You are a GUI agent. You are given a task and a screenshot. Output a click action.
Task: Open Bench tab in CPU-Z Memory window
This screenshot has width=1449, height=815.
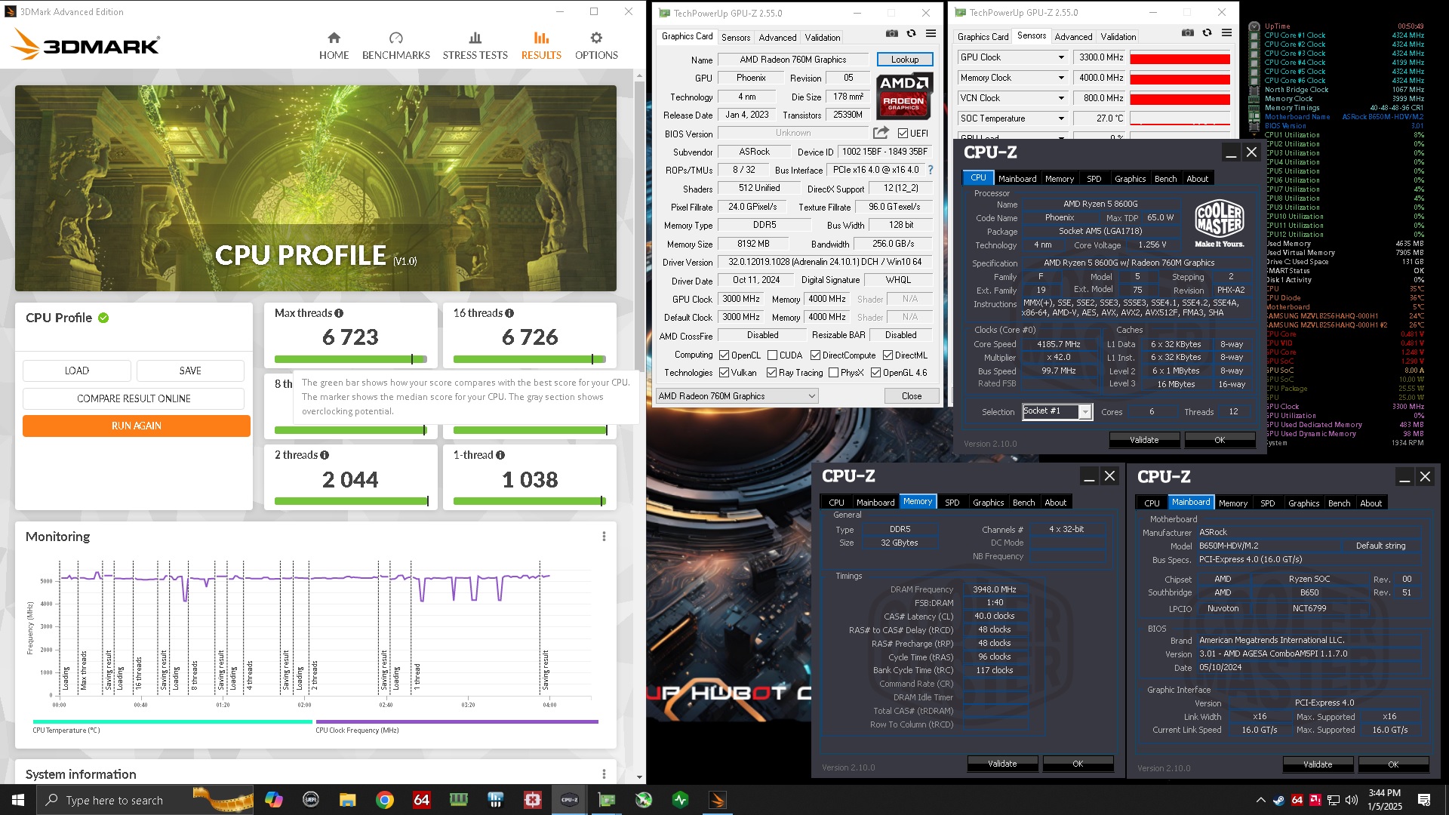[x=1023, y=503]
